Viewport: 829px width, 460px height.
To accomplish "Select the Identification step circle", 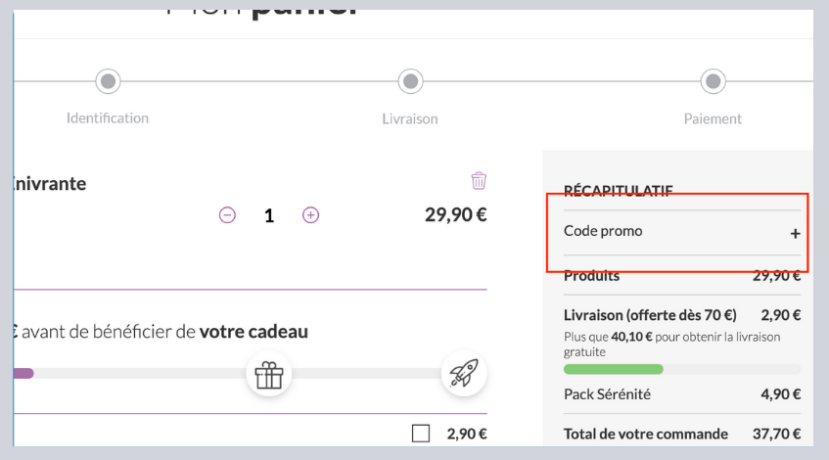I will [108, 81].
